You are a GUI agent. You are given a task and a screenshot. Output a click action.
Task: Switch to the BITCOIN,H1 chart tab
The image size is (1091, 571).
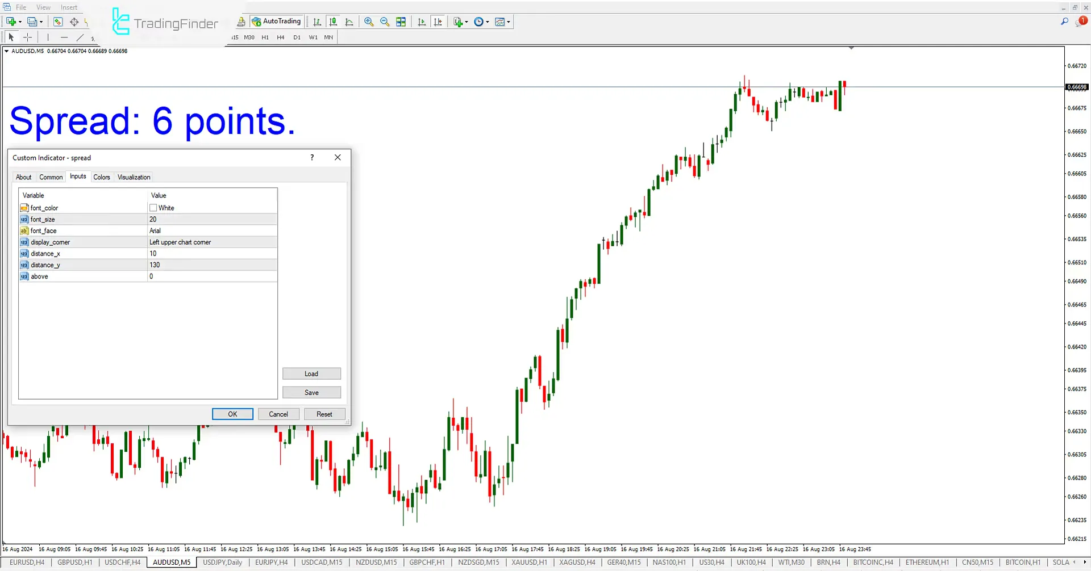pyautogui.click(x=1023, y=562)
